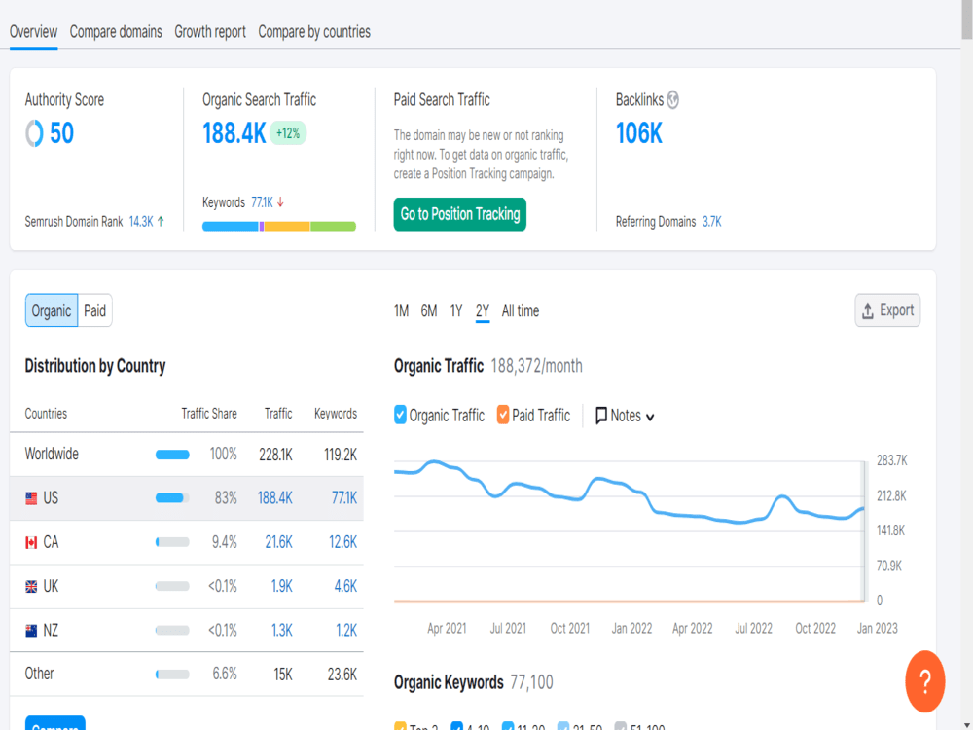Open US keywords value 77.1K
The width and height of the screenshot is (973, 730).
(344, 497)
